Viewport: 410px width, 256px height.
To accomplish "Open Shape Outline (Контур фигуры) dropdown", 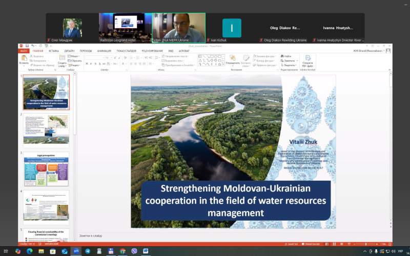I will point(263,60).
